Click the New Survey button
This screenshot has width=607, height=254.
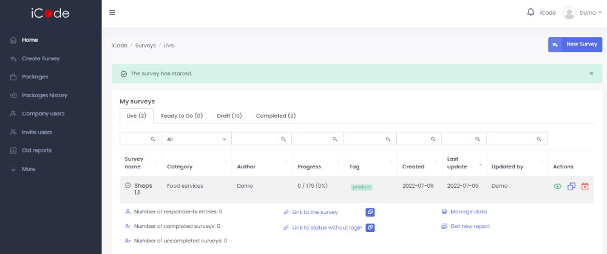(575, 44)
